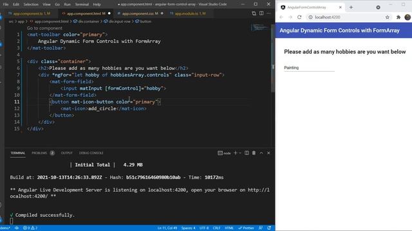Screen dimensions: 412x231
Task: Open editor More Actions ellipsis
Action: click(268, 13)
